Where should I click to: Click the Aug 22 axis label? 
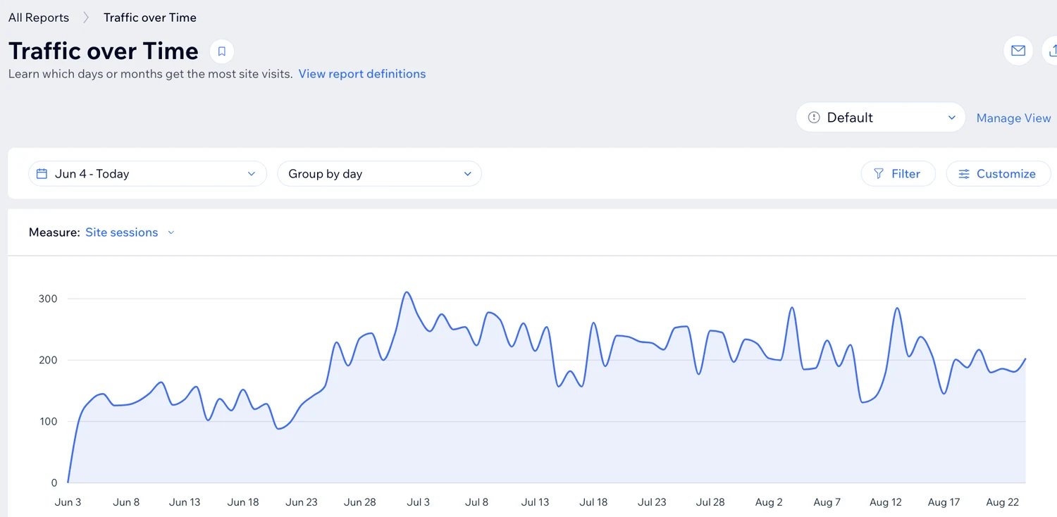point(1003,502)
